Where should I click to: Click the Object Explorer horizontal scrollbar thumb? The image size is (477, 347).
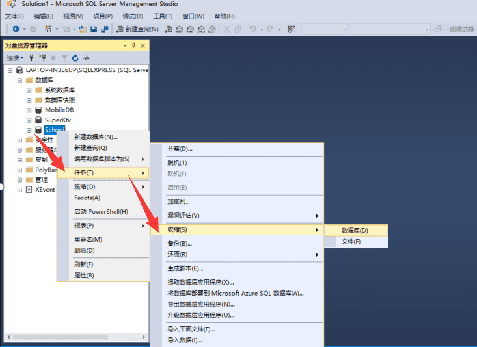tap(61, 337)
